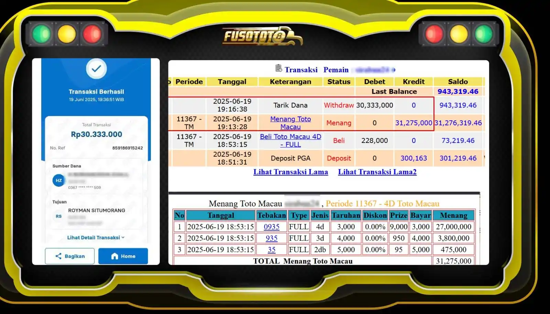Select the 0935 tebakan number link
The image size is (550, 314).
(x=272, y=227)
